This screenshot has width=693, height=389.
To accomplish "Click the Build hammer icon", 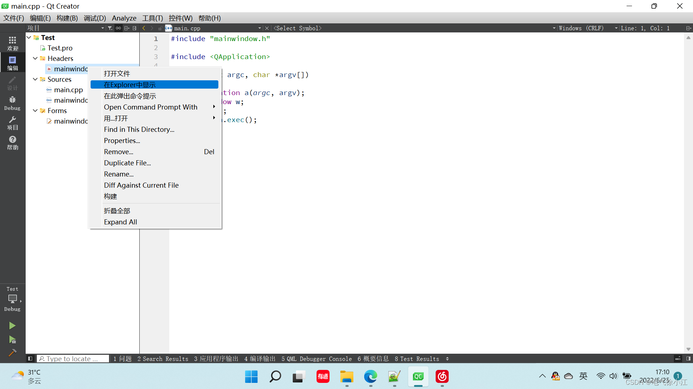I will 12,353.
